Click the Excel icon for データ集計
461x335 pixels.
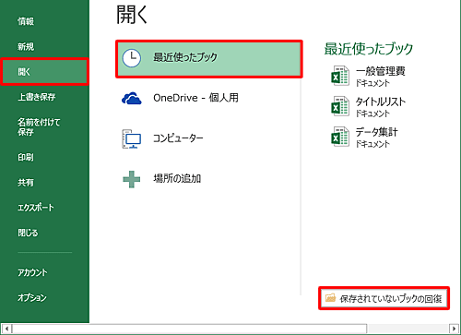tap(340, 137)
